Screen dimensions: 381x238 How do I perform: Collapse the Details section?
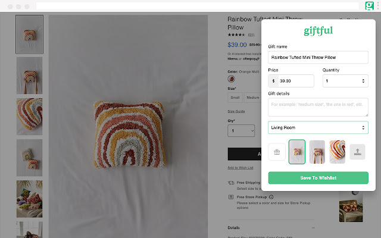click(313, 228)
